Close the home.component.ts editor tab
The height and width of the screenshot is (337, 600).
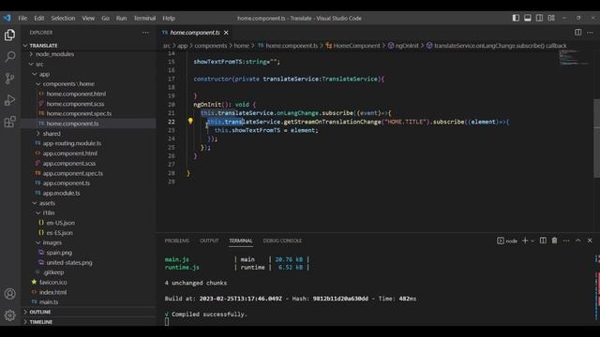point(226,33)
